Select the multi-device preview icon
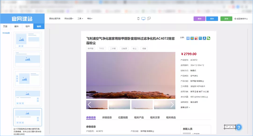 point(149,18)
